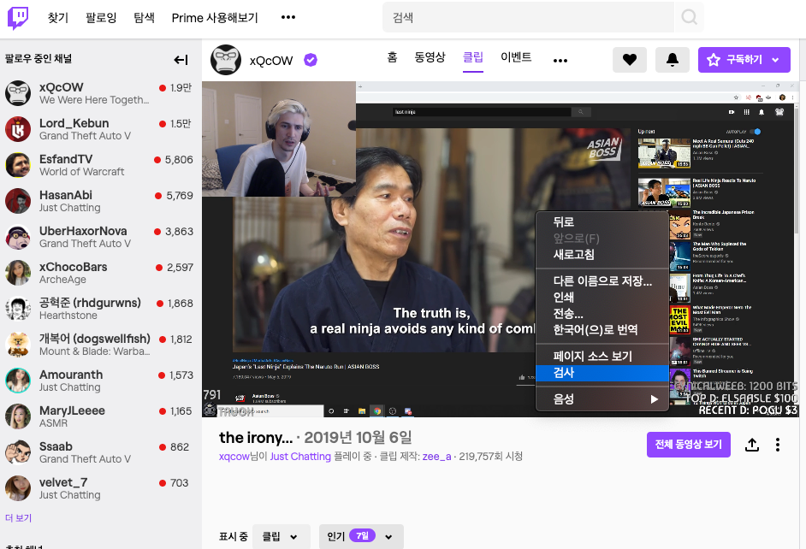The width and height of the screenshot is (806, 549).
Task: Switch to the 이벤트 channel tab
Action: 516,57
